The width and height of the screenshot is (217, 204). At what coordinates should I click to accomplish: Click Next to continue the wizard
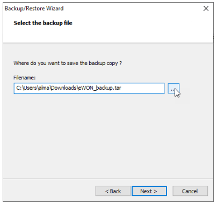[x=149, y=191]
